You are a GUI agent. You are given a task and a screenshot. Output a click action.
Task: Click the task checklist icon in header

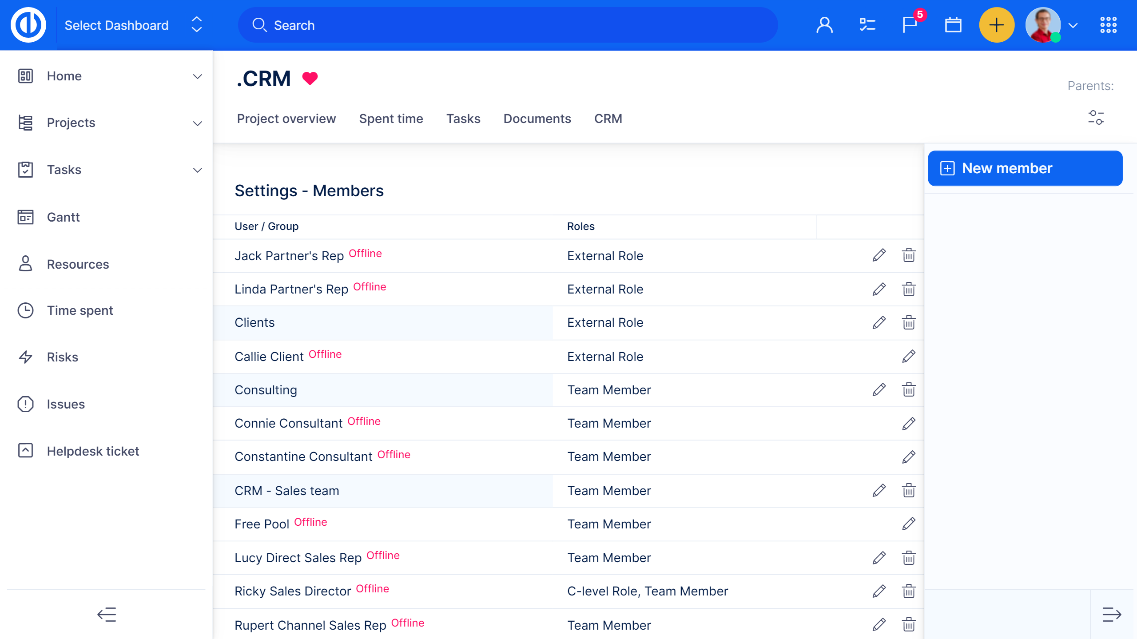tap(867, 25)
